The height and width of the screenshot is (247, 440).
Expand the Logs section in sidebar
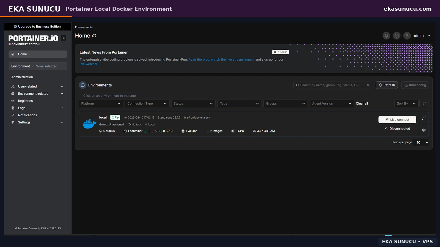(x=38, y=108)
